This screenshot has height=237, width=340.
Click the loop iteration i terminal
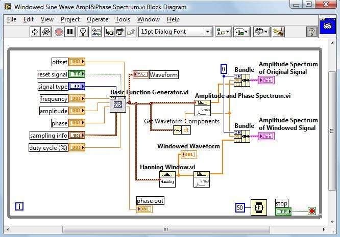(x=19, y=206)
